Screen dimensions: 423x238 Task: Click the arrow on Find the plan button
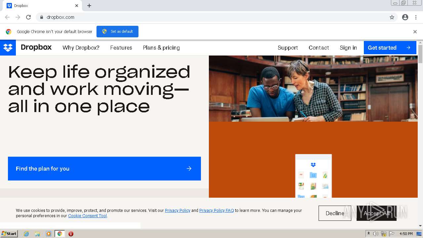click(x=189, y=169)
